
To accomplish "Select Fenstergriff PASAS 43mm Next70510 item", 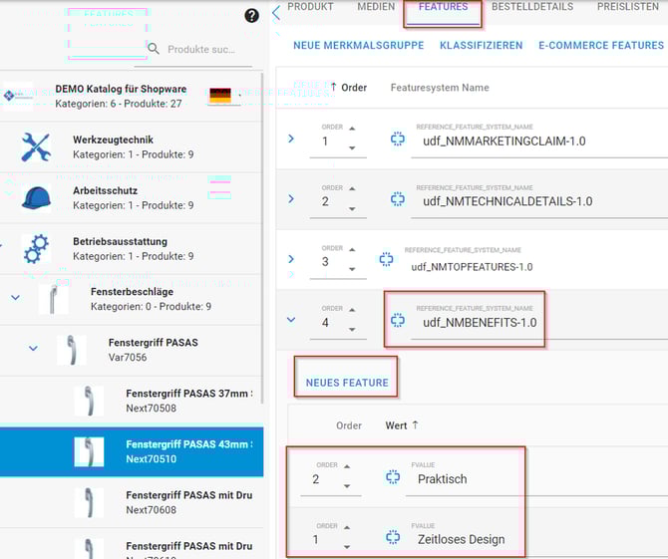I will [x=132, y=451].
